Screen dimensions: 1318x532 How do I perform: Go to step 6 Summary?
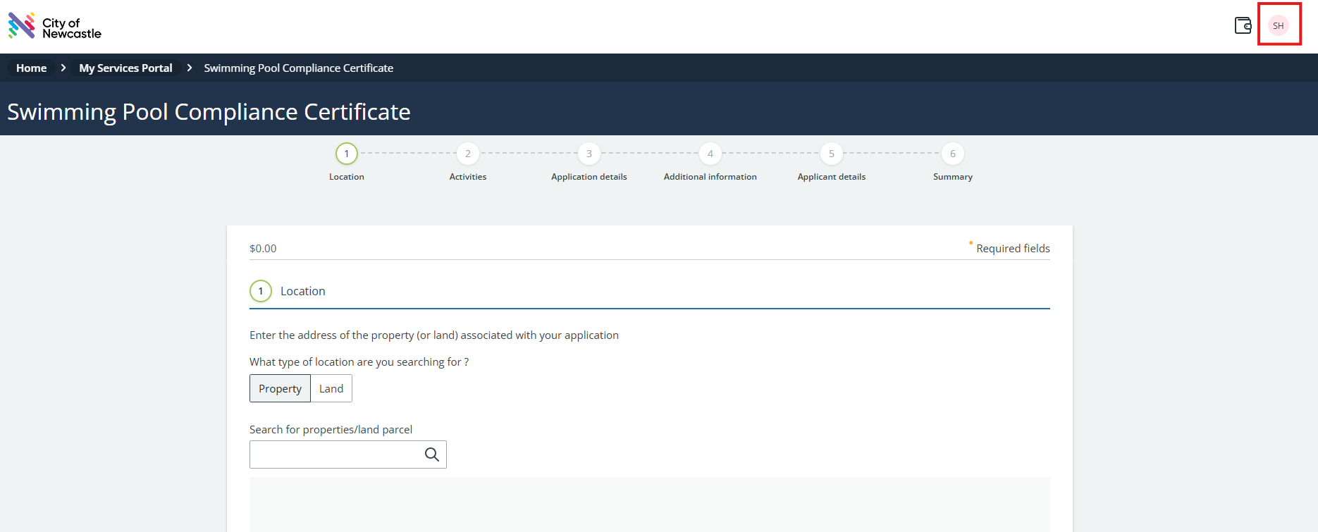coord(952,154)
